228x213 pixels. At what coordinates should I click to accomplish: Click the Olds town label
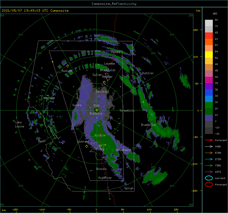(97, 106)
